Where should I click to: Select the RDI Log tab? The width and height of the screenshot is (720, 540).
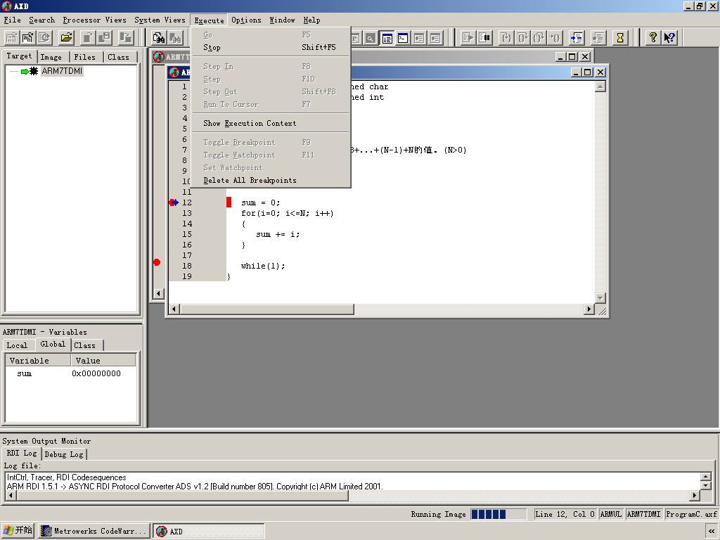pos(22,454)
